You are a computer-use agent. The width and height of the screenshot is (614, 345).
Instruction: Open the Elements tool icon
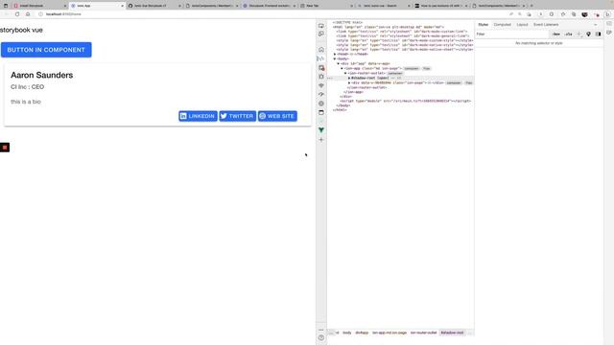click(321, 58)
